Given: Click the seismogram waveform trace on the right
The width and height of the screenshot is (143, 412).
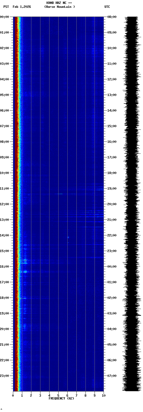Looking at the screenshot, I should 132,204.
